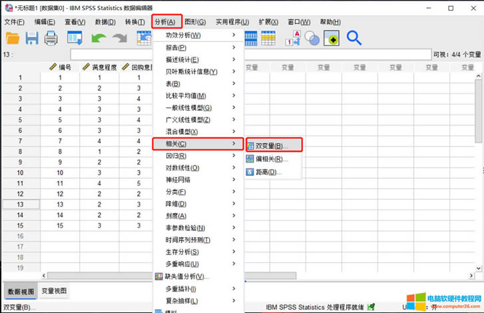Click the Value Labels icon showing 1 and A

tap(292, 39)
